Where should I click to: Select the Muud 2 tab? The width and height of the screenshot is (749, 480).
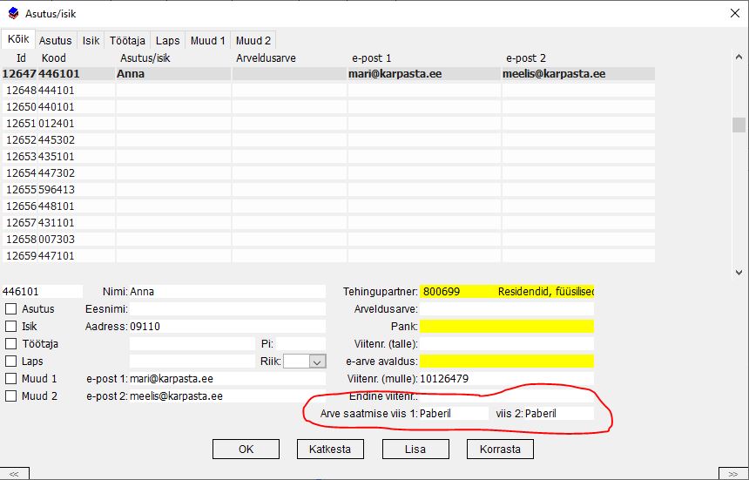[x=253, y=40]
